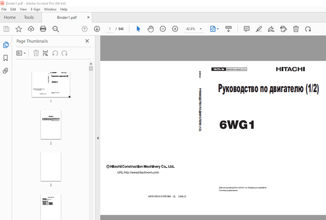Collapse the navigation pane with arrow
The height and width of the screenshot is (220, 326).
coord(98,138)
